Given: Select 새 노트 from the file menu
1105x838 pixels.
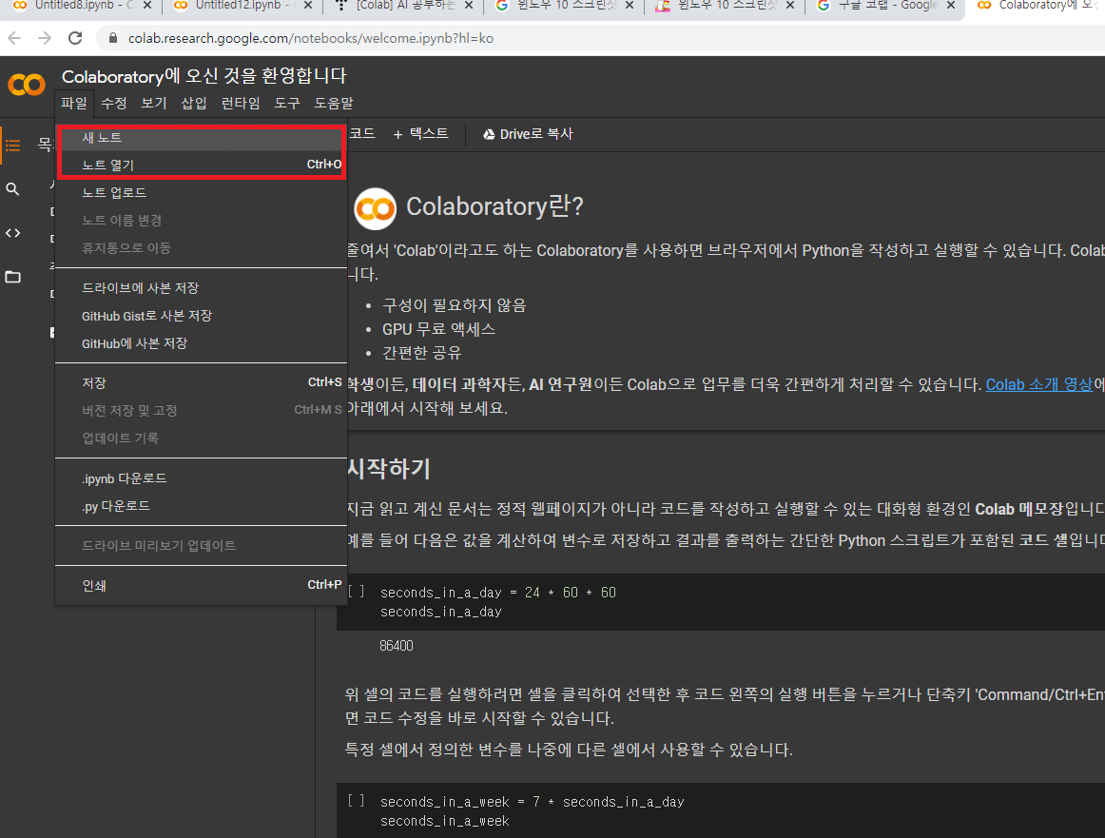Looking at the screenshot, I should [201, 137].
